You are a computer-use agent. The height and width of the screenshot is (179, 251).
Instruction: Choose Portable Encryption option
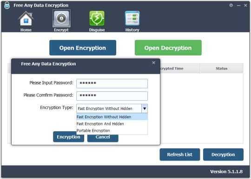pyautogui.click(x=112, y=130)
